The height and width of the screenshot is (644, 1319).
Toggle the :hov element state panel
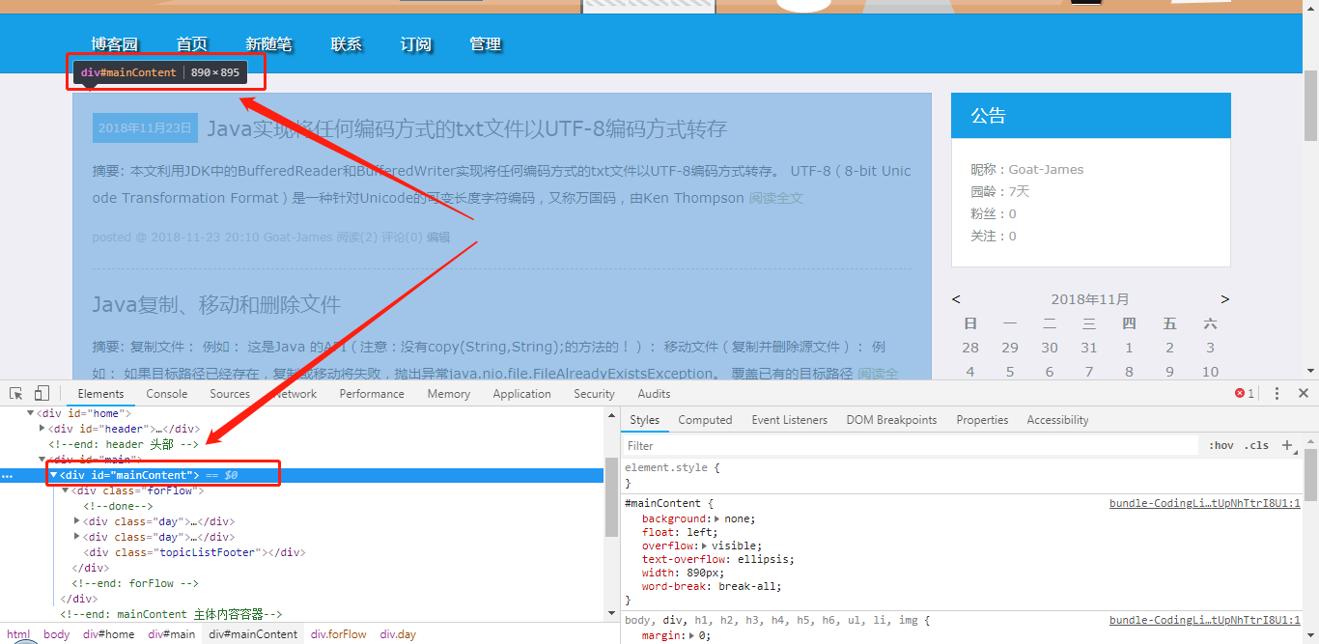(x=1221, y=445)
